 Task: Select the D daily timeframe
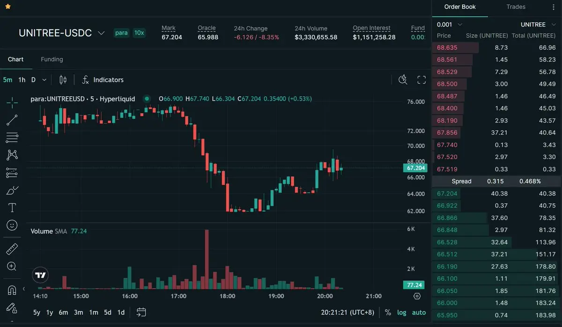[x=33, y=80]
